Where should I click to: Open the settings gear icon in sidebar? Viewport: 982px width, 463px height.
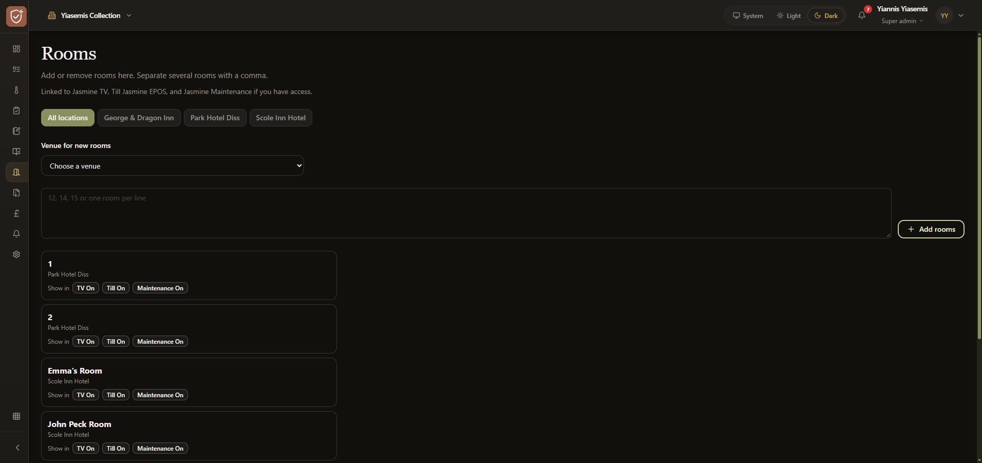(x=16, y=254)
